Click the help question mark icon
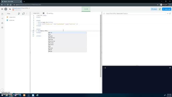This screenshot has height=97, width=172. [2, 91]
